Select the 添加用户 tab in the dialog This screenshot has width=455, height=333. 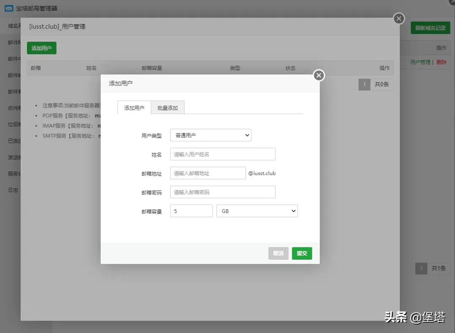click(x=134, y=107)
